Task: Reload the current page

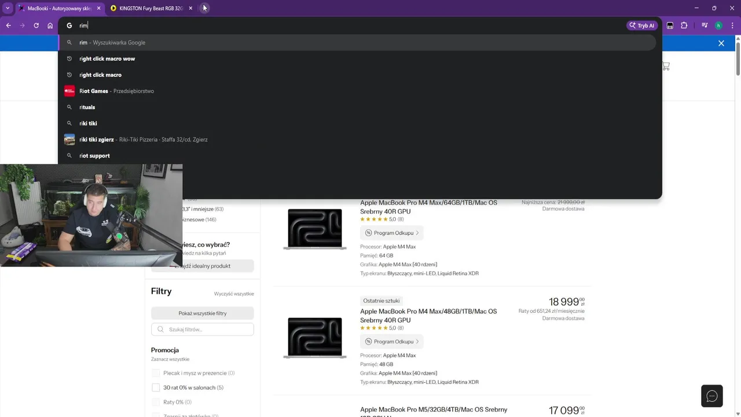Action: pyautogui.click(x=36, y=25)
